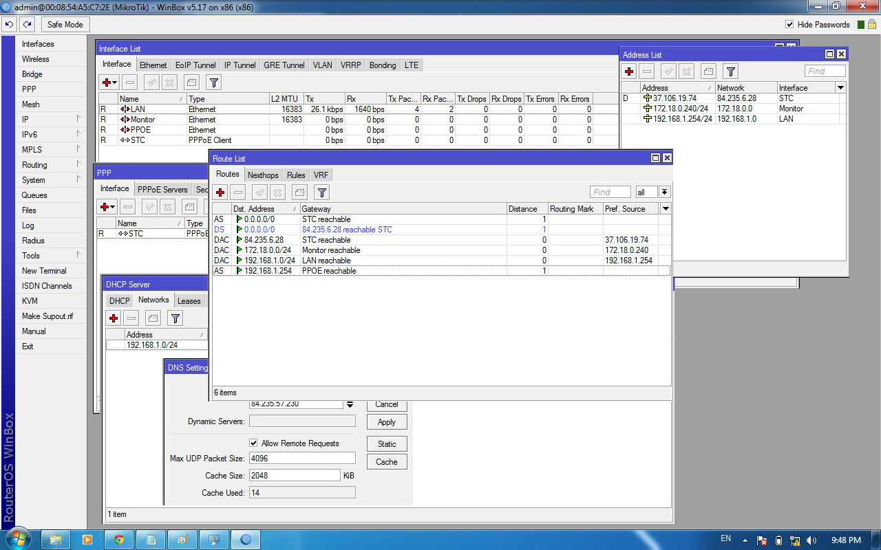
Task: Click red plus Add icon in Address List
Action: [x=629, y=71]
